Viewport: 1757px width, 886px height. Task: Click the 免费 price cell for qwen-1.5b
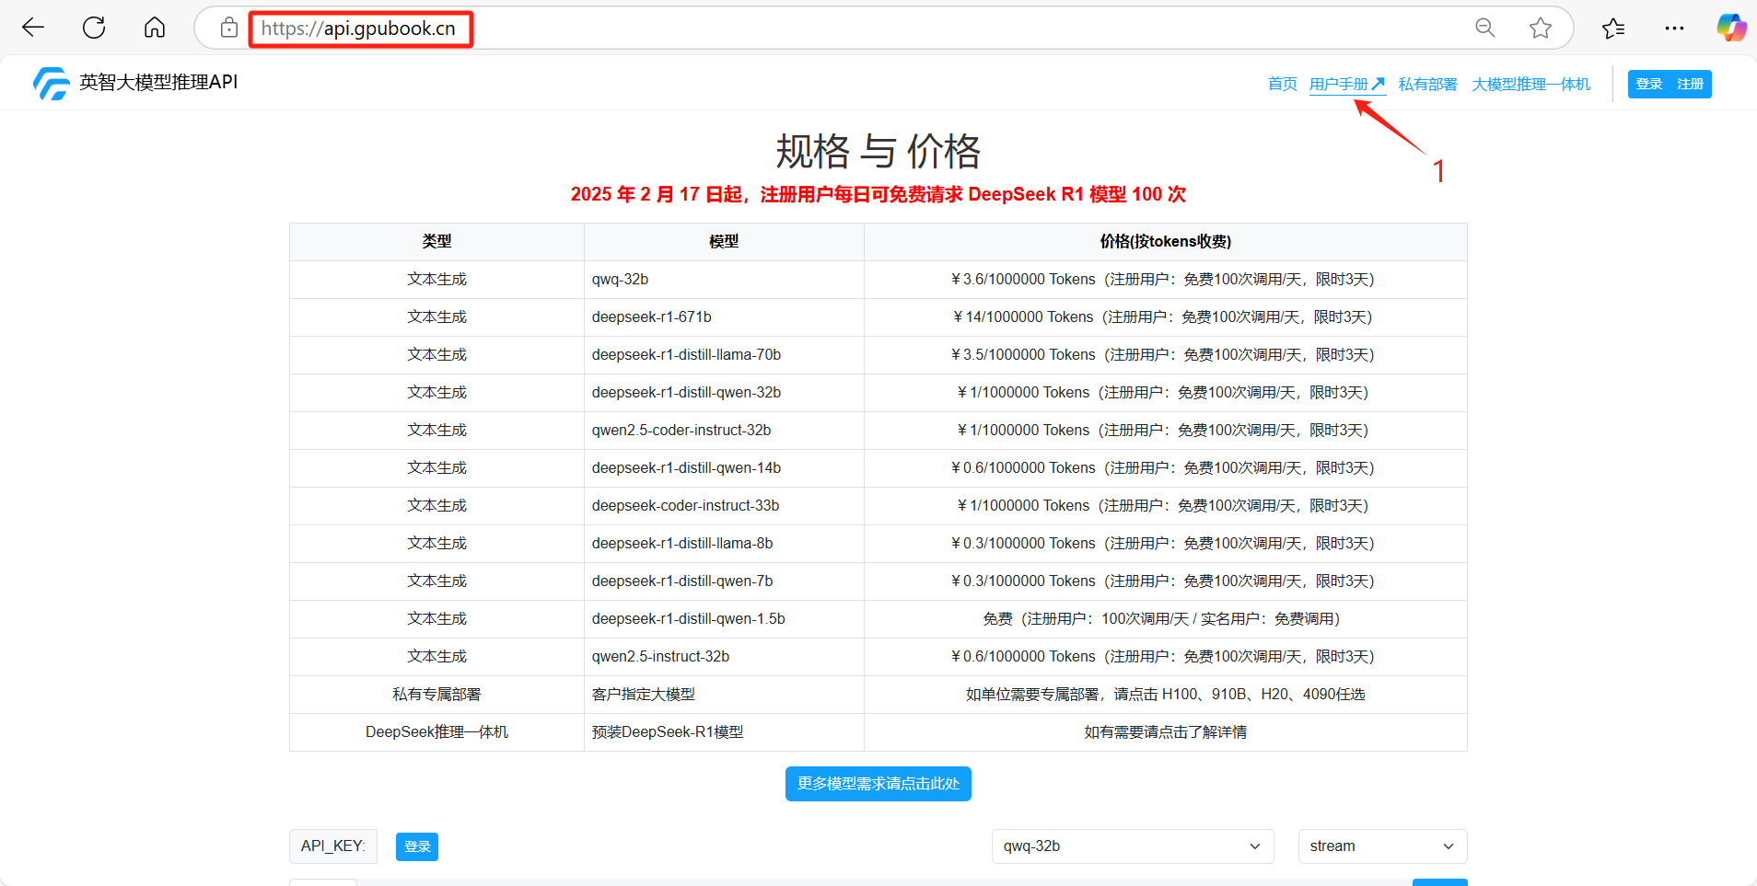click(1165, 619)
